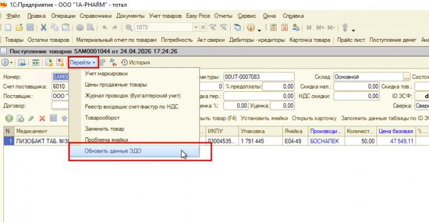The image size is (429, 222).
Task: Open the Calculator icon
Action: coord(273,27)
